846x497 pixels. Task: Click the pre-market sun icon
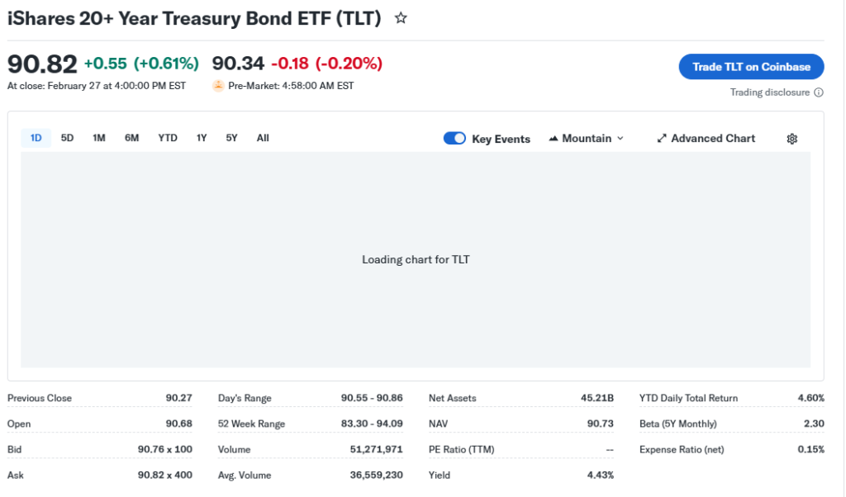click(218, 86)
